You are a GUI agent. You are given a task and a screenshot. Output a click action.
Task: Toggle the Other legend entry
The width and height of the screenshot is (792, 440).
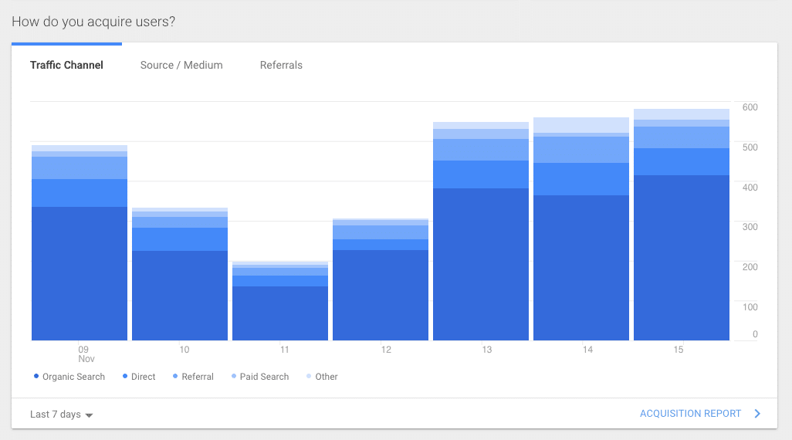coord(322,377)
